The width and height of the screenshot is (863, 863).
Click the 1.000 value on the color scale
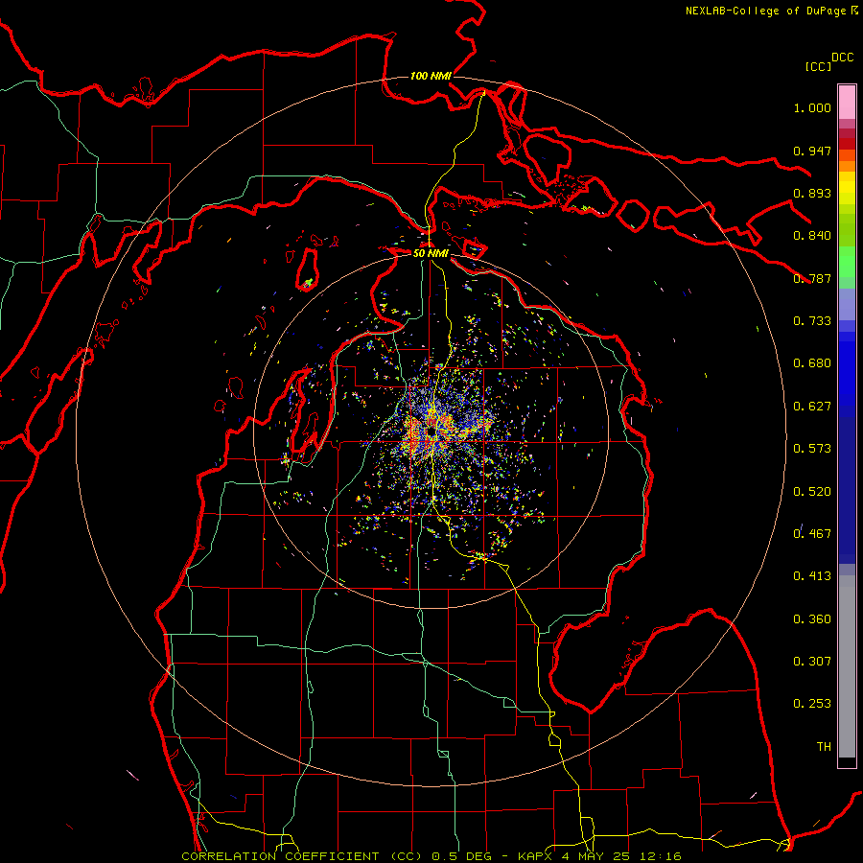coord(812,107)
